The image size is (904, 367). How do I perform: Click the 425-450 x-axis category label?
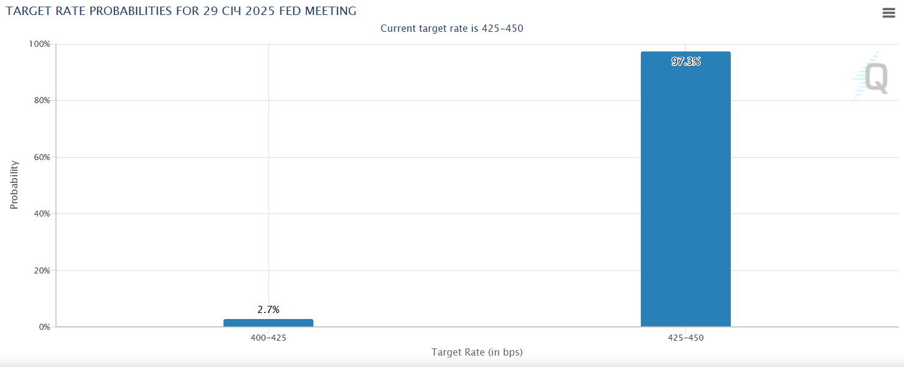tap(685, 338)
